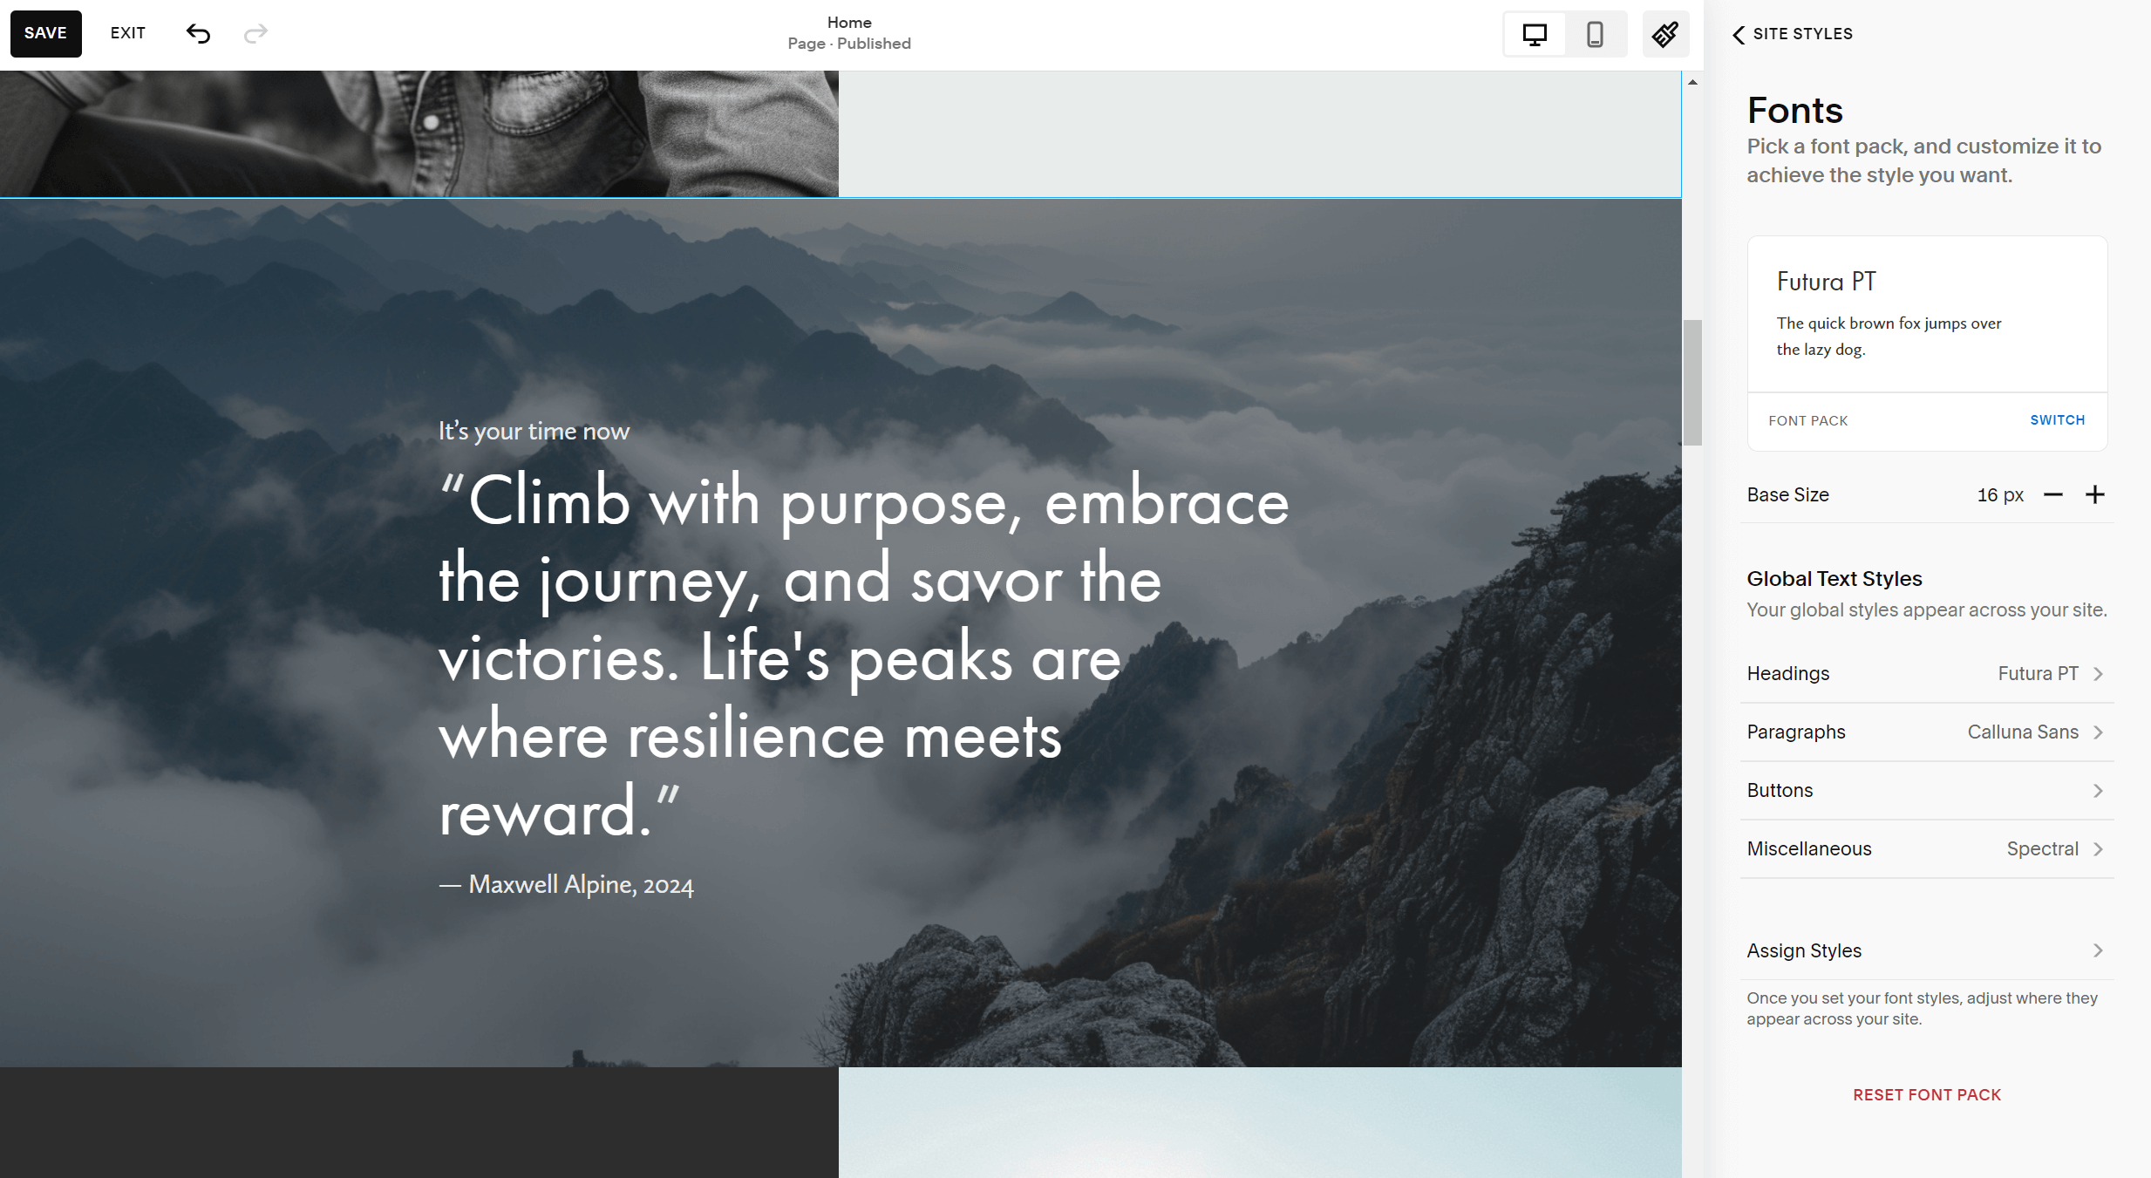Decrease base size with minus icon
2151x1178 pixels.
pos(2053,494)
